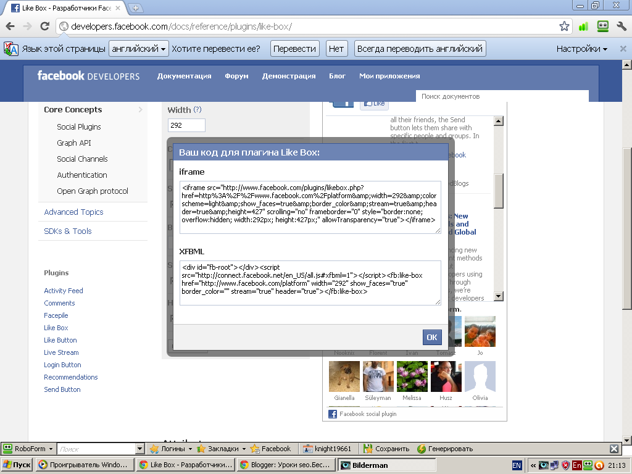The height and width of the screenshot is (474, 632).
Task: Open the language dropdown английский
Action: pyautogui.click(x=139, y=49)
